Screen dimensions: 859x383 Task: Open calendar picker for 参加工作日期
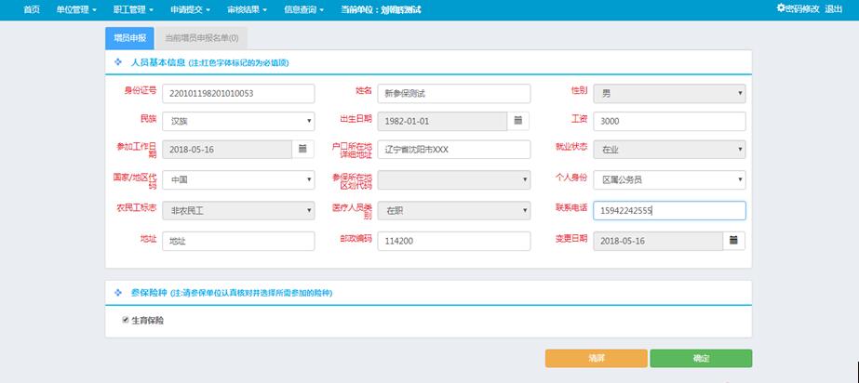coord(303,149)
